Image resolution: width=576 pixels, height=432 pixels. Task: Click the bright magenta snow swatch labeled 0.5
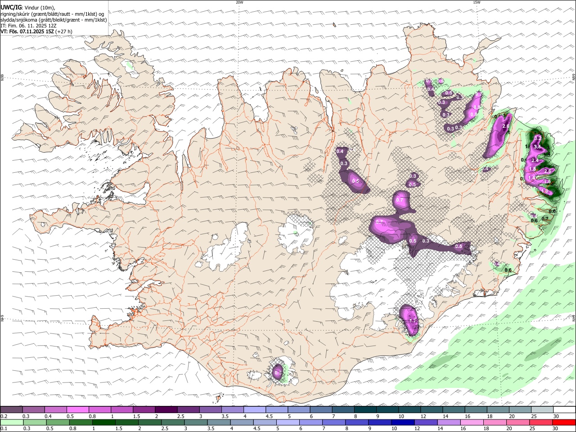[77, 409]
